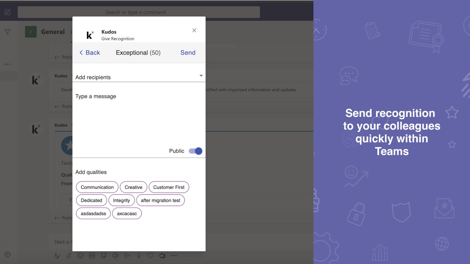Select the Communication quality
Viewport: 470px width, 264px height.
(97, 187)
